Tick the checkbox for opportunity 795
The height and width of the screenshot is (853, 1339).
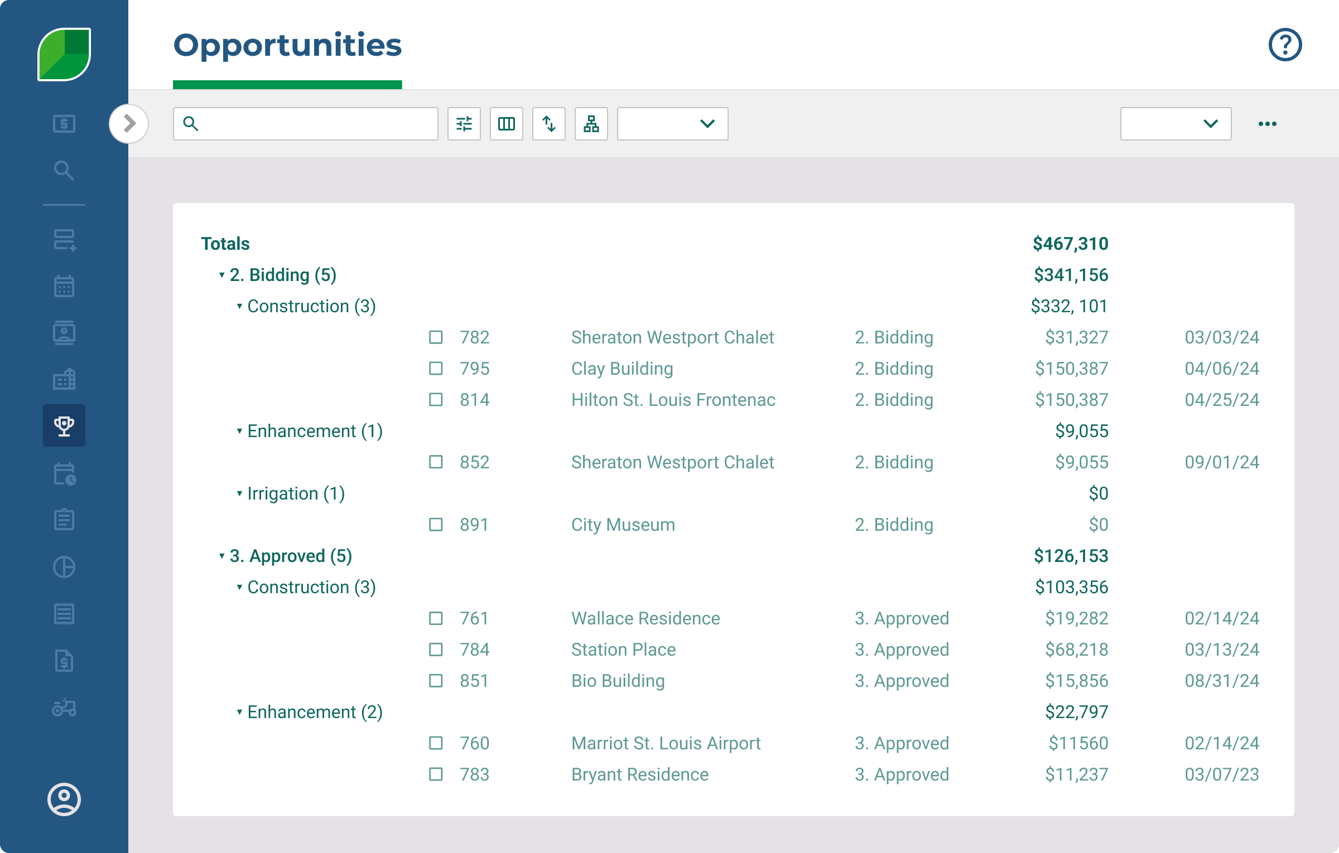[436, 369]
